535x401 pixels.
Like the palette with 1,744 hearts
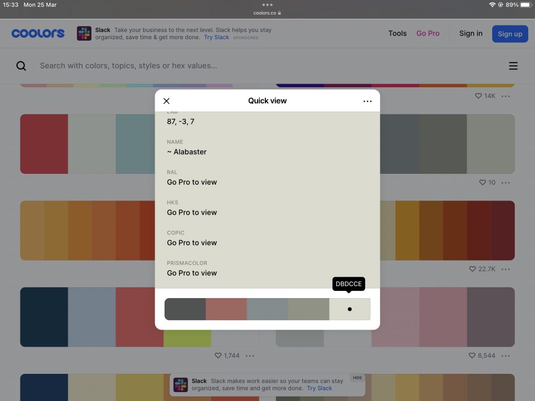[x=218, y=356]
